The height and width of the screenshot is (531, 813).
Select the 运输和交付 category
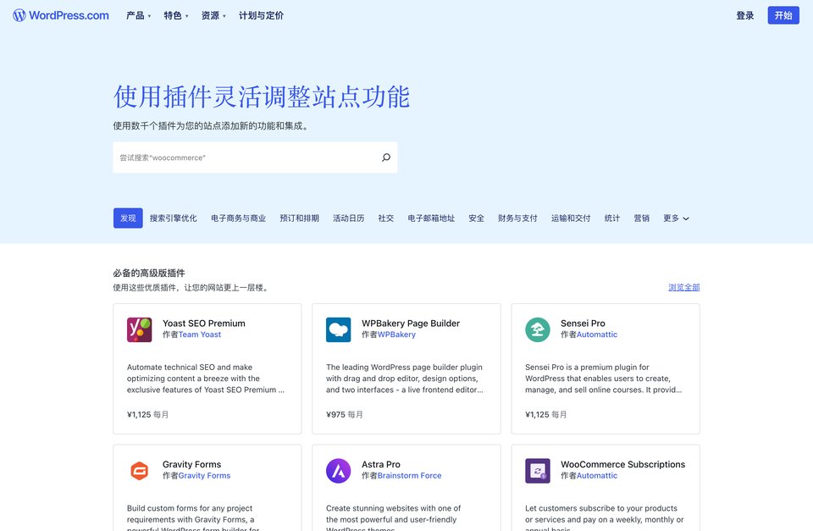point(571,218)
